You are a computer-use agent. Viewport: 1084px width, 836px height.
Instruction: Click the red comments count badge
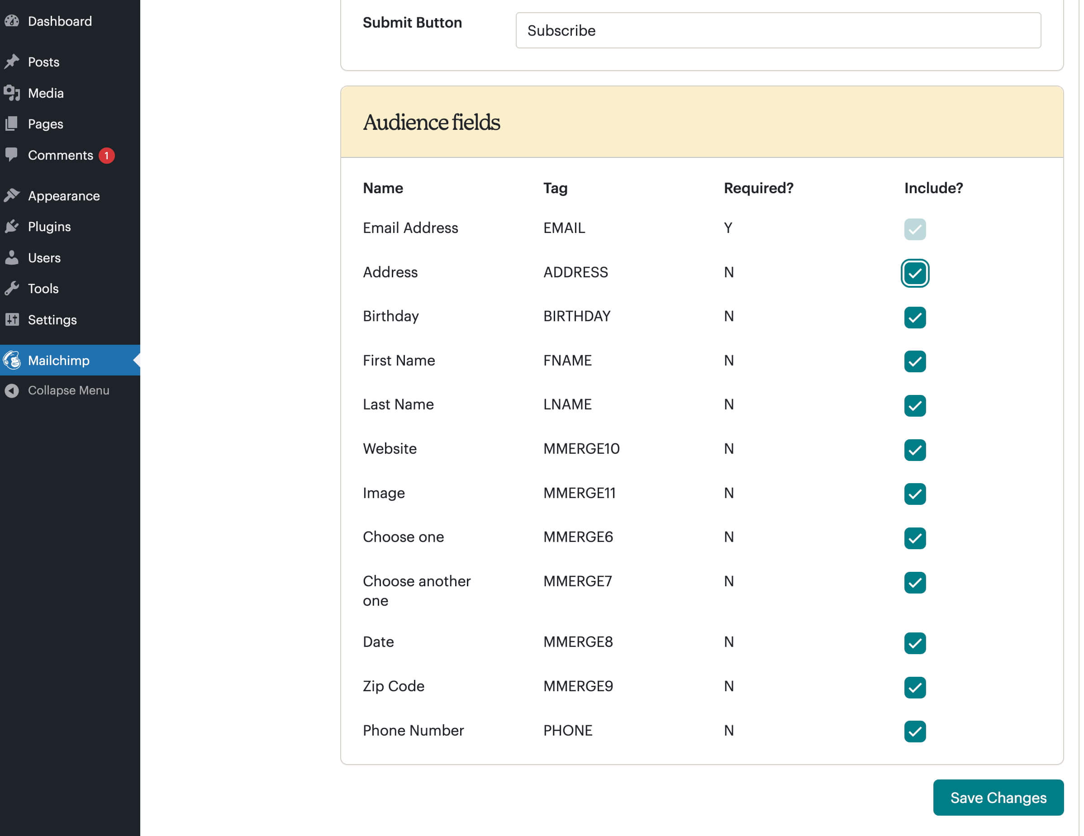click(x=106, y=155)
